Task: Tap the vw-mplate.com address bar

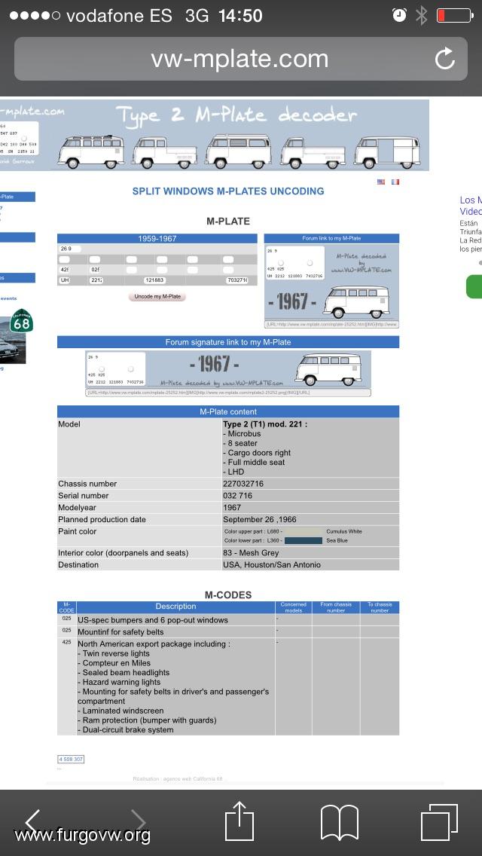Action: [x=241, y=59]
